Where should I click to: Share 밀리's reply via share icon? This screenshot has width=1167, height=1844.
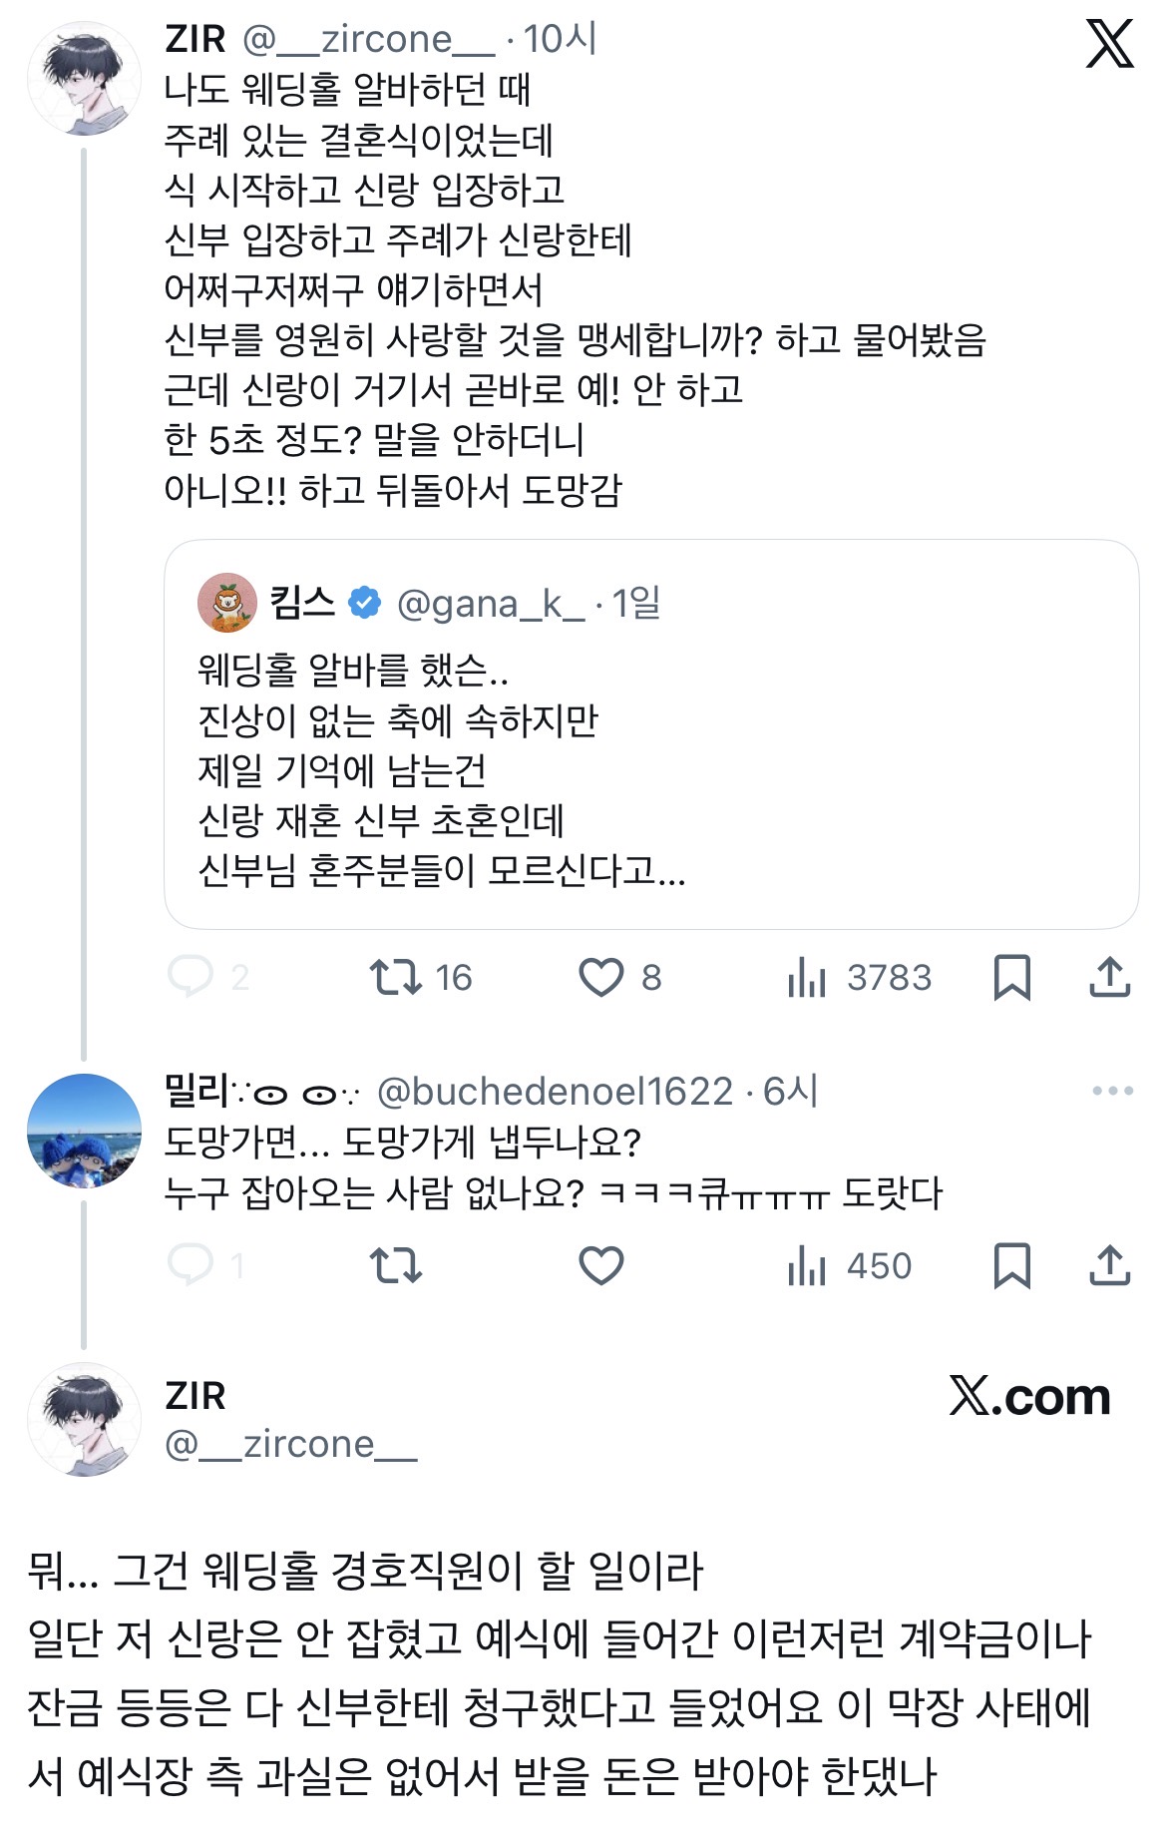click(1109, 1265)
